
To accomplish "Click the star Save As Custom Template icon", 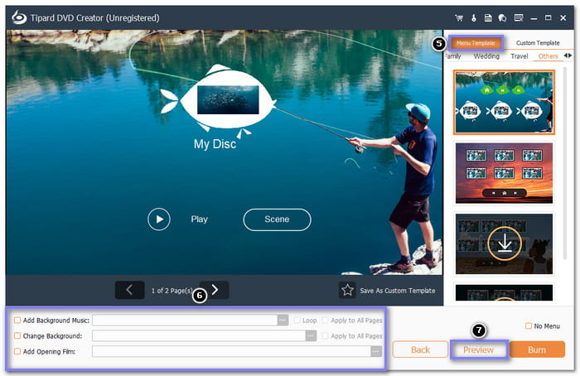I will [x=347, y=291].
